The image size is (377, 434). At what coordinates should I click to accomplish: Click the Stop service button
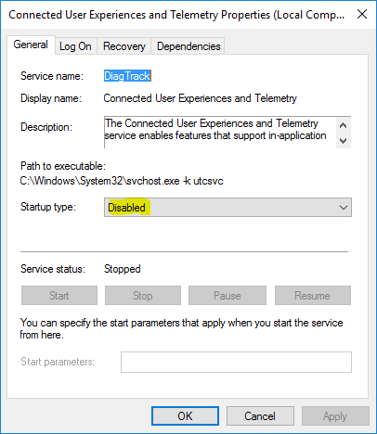[x=143, y=296]
